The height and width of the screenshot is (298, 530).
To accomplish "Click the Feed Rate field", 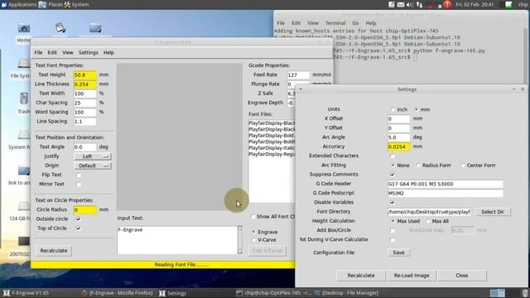I will (x=298, y=74).
